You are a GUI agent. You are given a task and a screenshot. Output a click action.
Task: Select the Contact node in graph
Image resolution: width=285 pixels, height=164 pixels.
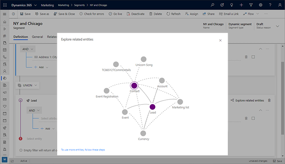pos(134,86)
